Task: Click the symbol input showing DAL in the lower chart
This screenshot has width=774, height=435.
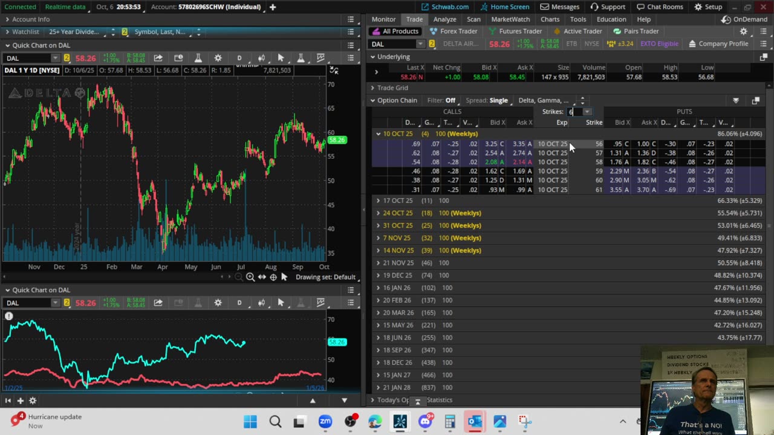Action: point(28,303)
